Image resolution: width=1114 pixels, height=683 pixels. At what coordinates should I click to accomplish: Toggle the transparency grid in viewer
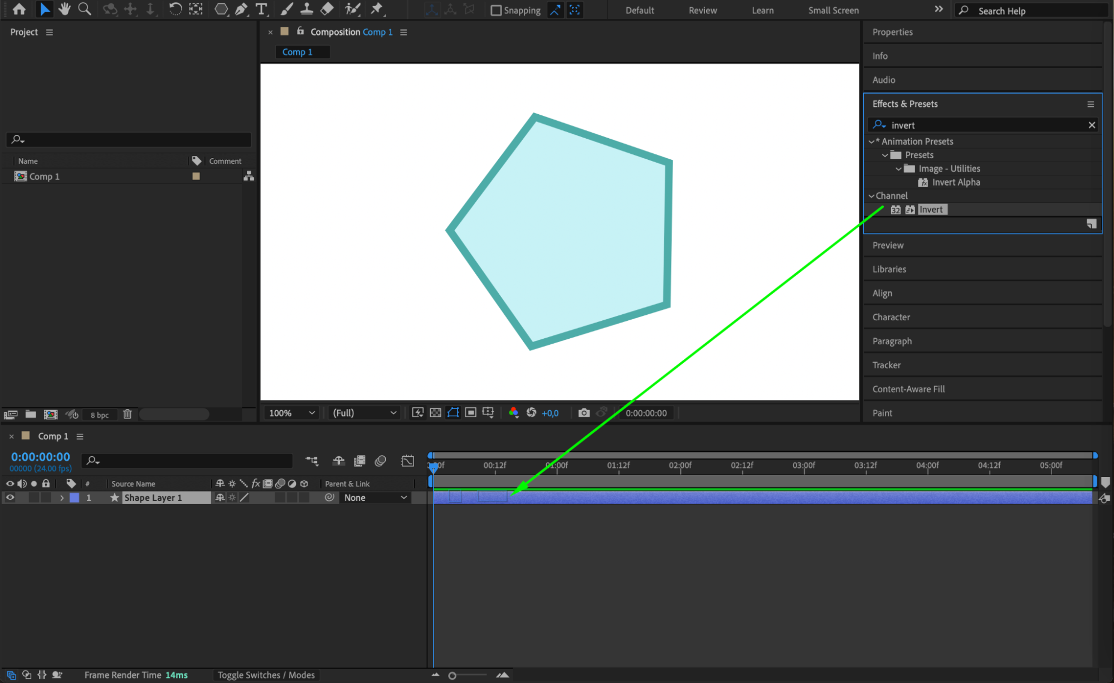tap(435, 413)
